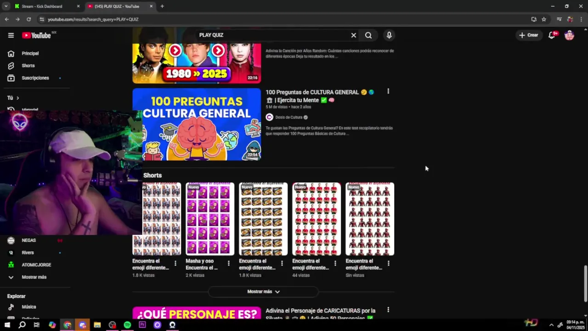Expand Mostrar más in subscriptions list

click(35, 277)
